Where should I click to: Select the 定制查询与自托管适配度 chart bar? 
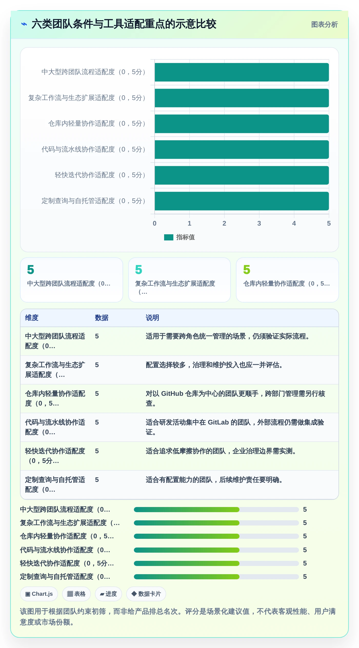click(x=242, y=201)
